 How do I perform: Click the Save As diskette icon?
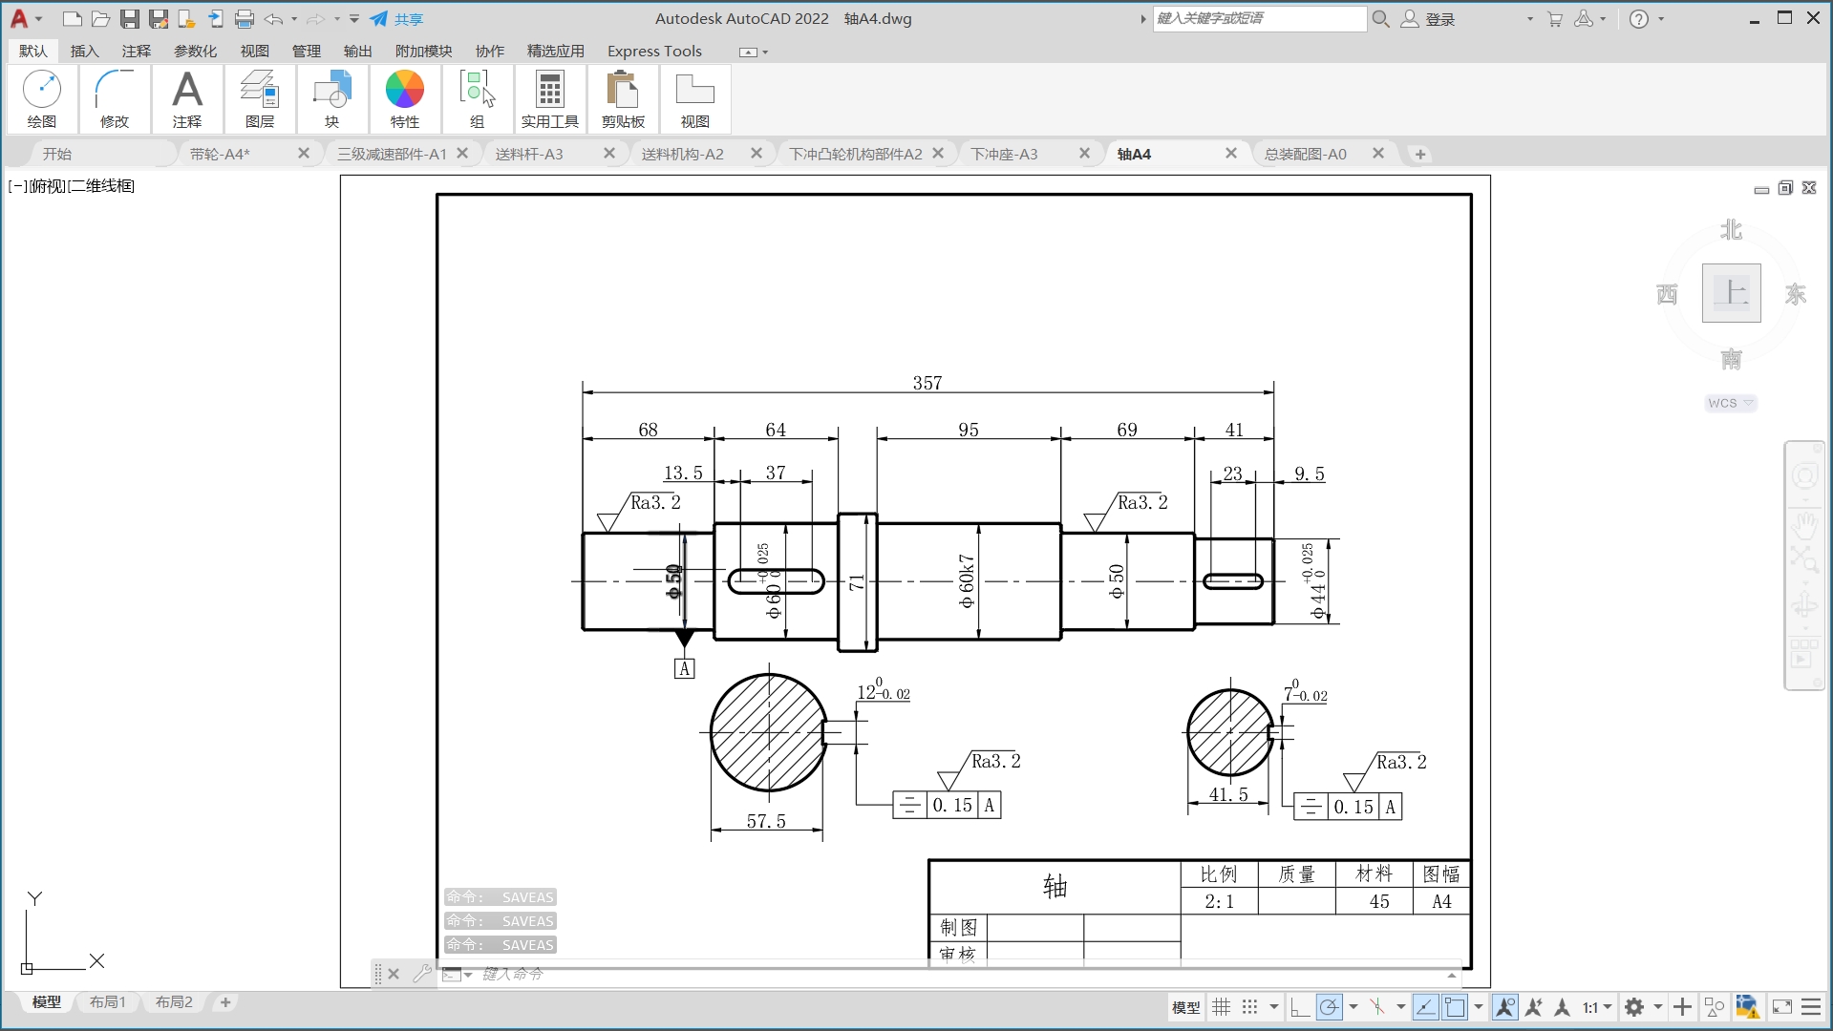click(159, 19)
